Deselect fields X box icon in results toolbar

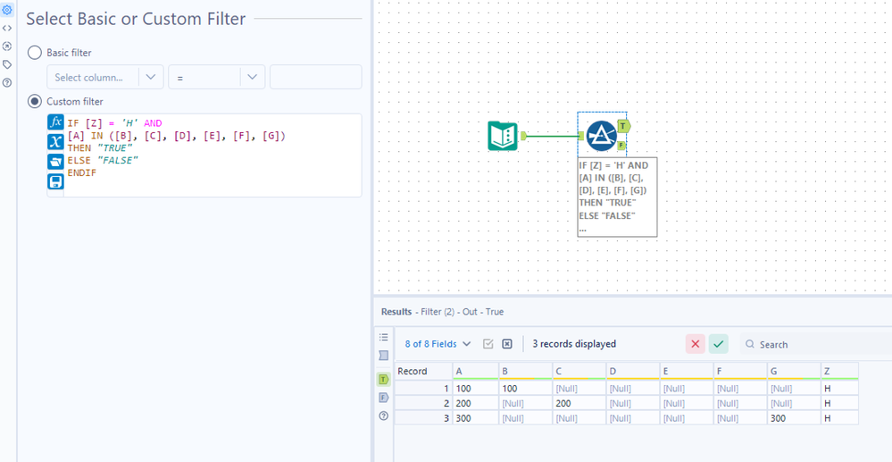[x=507, y=344]
